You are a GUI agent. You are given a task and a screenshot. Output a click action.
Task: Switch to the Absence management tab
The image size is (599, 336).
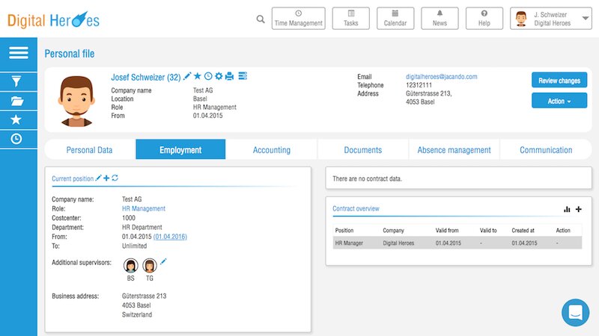(x=454, y=150)
